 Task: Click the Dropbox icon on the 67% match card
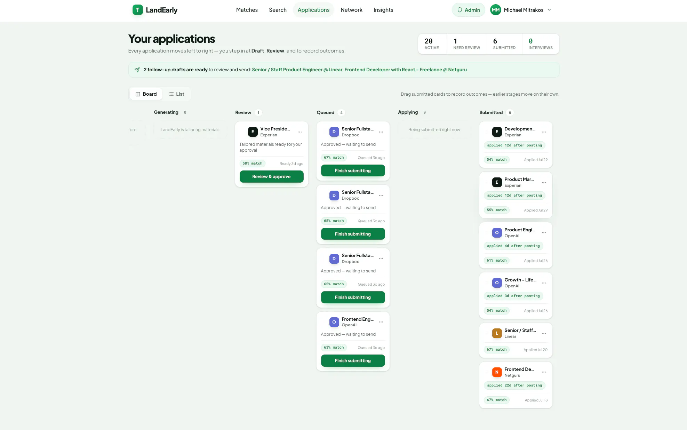point(334,132)
